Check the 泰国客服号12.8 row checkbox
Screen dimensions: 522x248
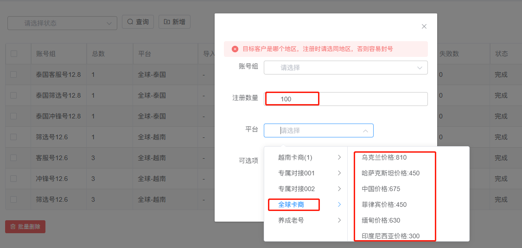pyautogui.click(x=13, y=74)
